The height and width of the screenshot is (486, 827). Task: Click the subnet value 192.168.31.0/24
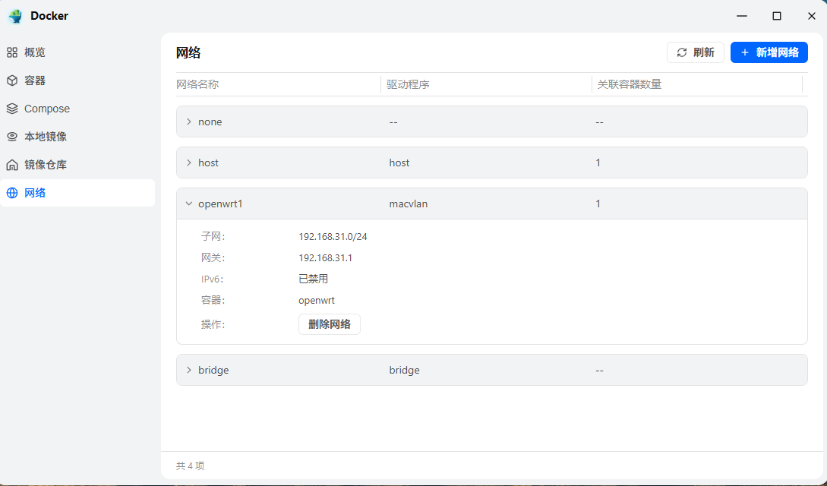click(333, 237)
